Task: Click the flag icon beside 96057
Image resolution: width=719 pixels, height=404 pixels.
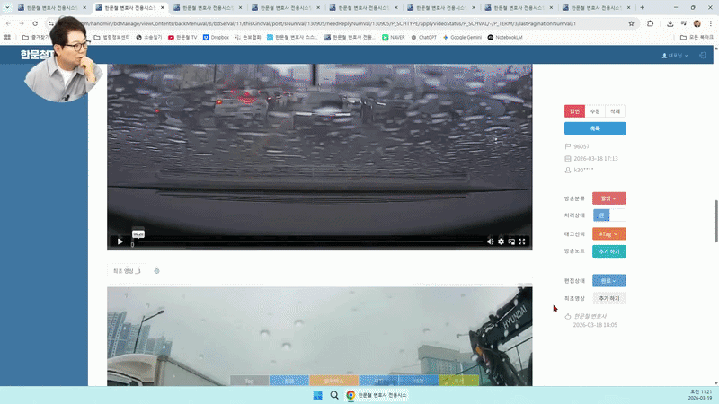Action: [x=568, y=146]
